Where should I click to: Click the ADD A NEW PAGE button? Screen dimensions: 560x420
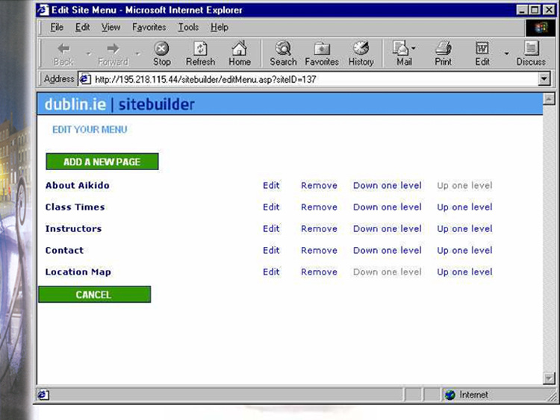point(102,162)
